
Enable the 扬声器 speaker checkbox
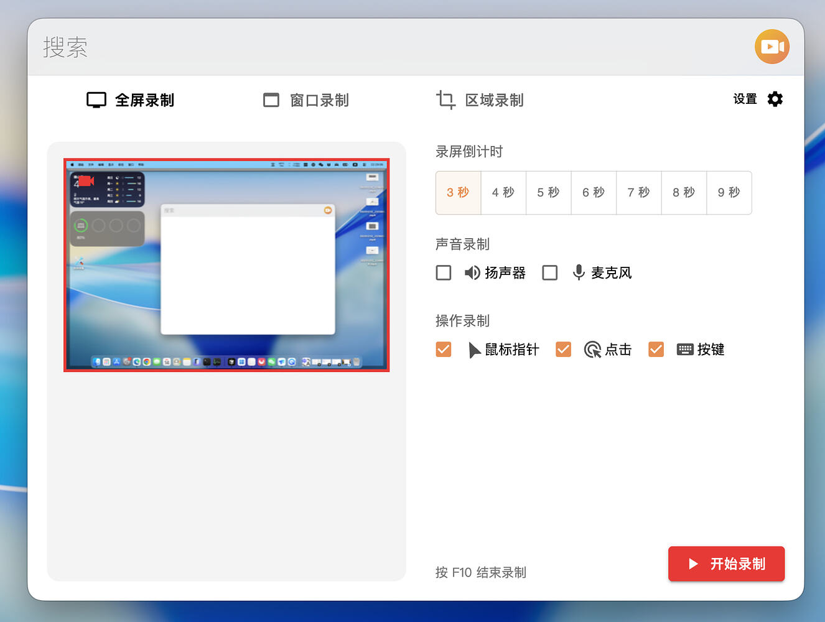pos(444,272)
